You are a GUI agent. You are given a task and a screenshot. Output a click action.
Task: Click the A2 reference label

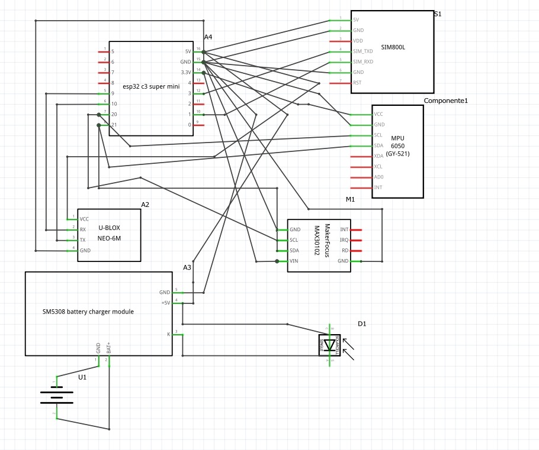[145, 205]
